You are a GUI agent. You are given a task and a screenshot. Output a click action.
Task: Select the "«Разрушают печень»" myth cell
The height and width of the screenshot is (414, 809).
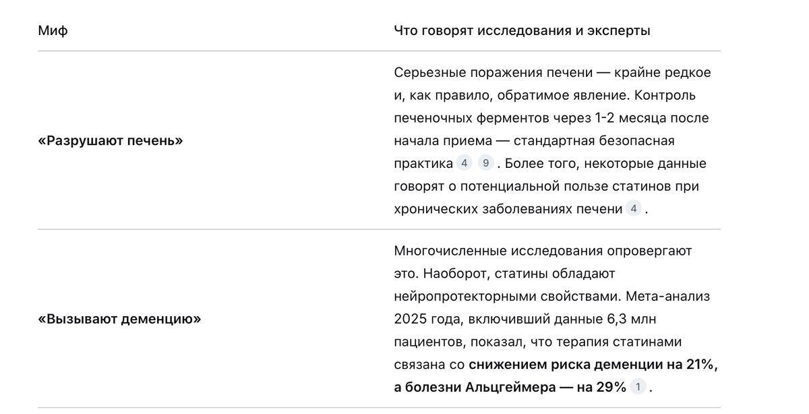point(111,141)
